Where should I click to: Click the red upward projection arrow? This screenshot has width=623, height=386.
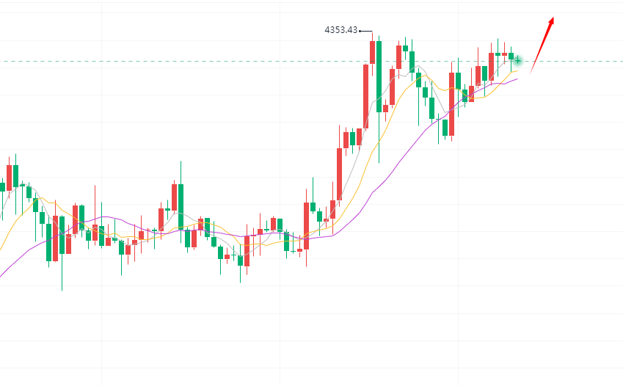542,45
